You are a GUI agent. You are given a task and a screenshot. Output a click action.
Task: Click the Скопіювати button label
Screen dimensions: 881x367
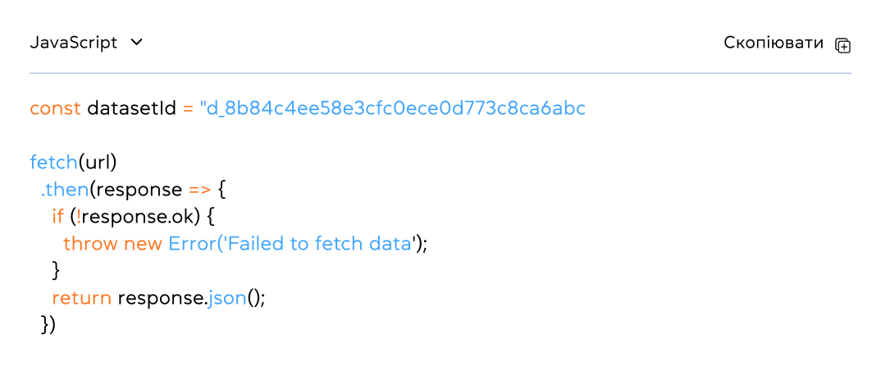773,43
